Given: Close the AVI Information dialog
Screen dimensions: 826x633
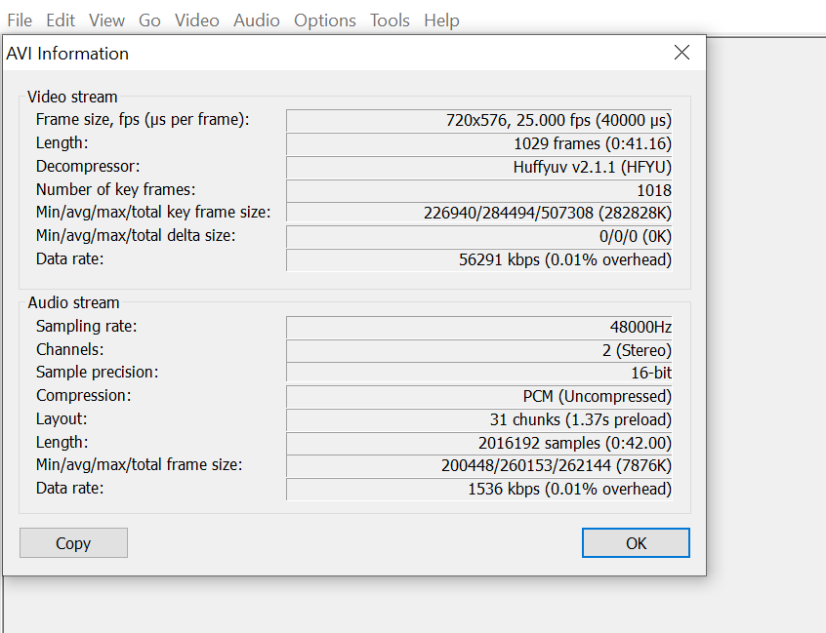Looking at the screenshot, I should pyautogui.click(x=681, y=53).
